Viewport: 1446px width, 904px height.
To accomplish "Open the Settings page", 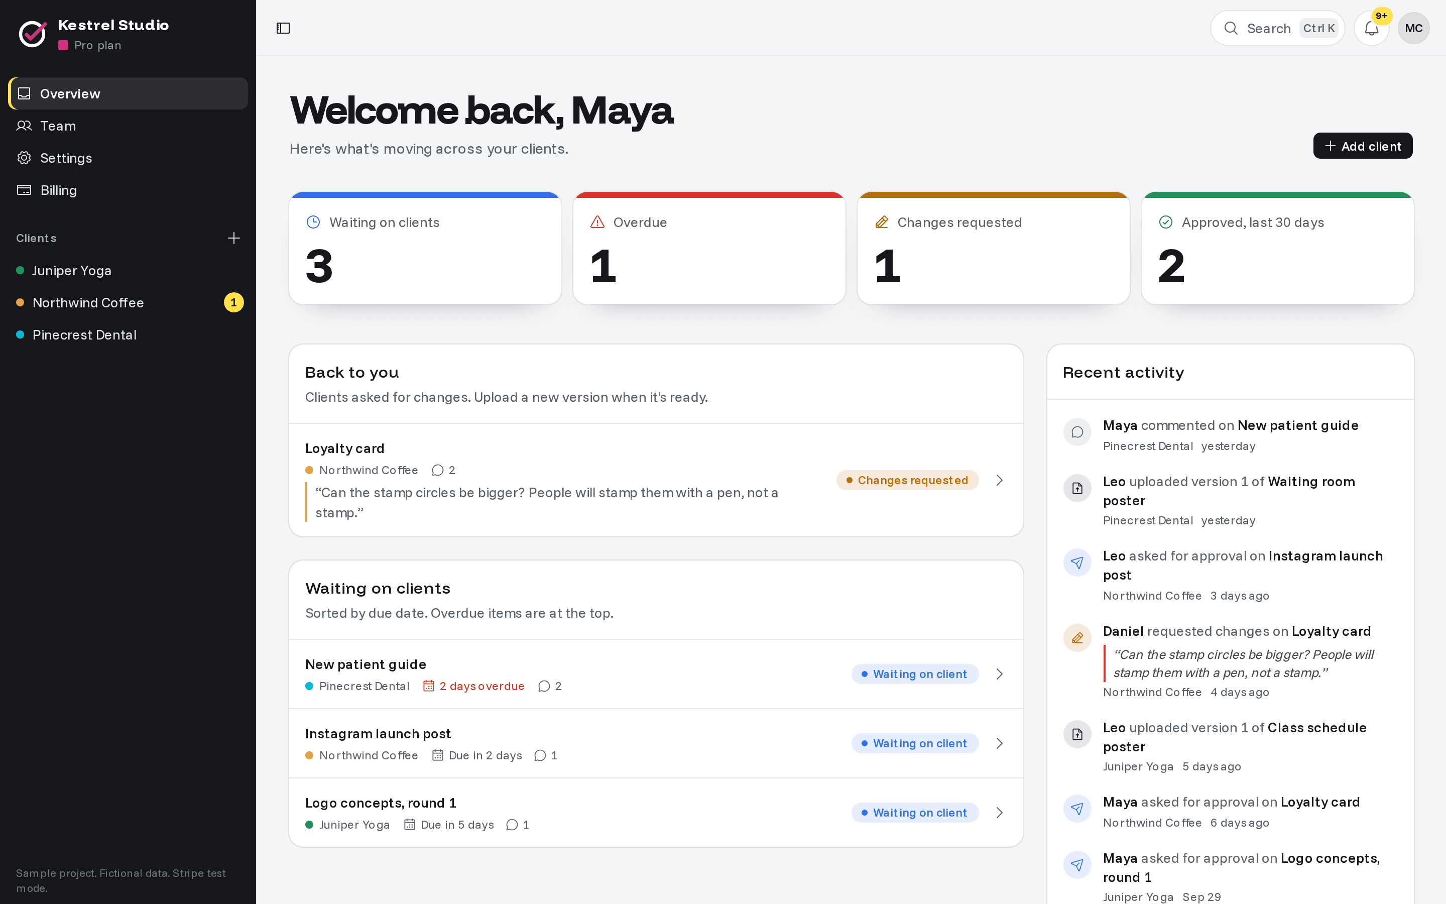I will tap(128, 158).
